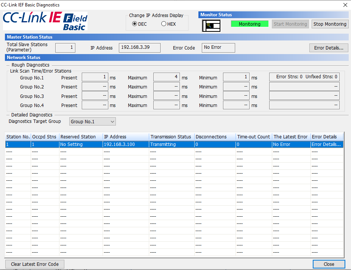Image resolution: width=351 pixels, height=270 pixels.
Task: Click Group No.1 Minimum scan time field
Action: click(x=236, y=77)
